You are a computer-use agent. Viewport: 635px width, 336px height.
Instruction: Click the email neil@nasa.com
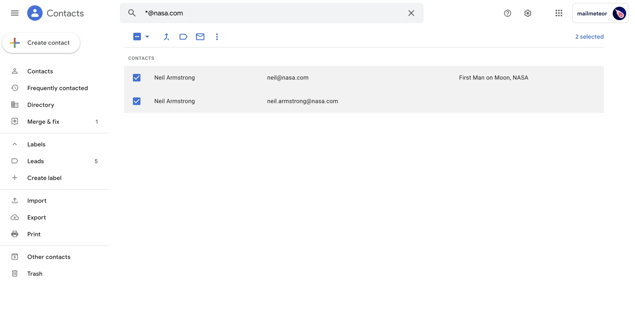(x=288, y=78)
